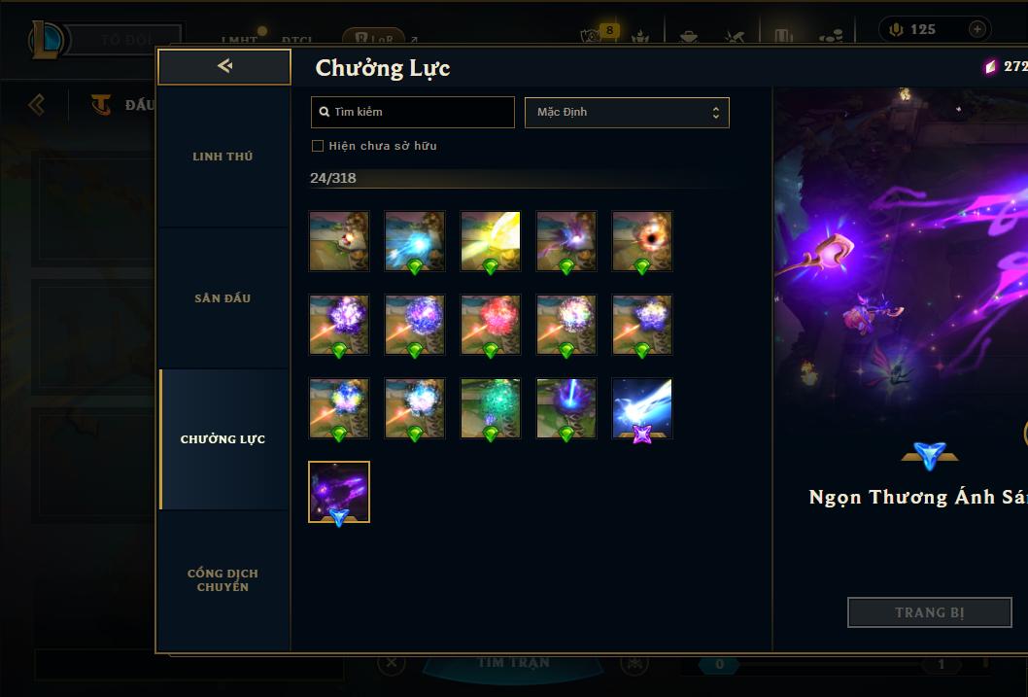Click the plus button next to 125
This screenshot has height=697, width=1028.
pyautogui.click(x=977, y=29)
